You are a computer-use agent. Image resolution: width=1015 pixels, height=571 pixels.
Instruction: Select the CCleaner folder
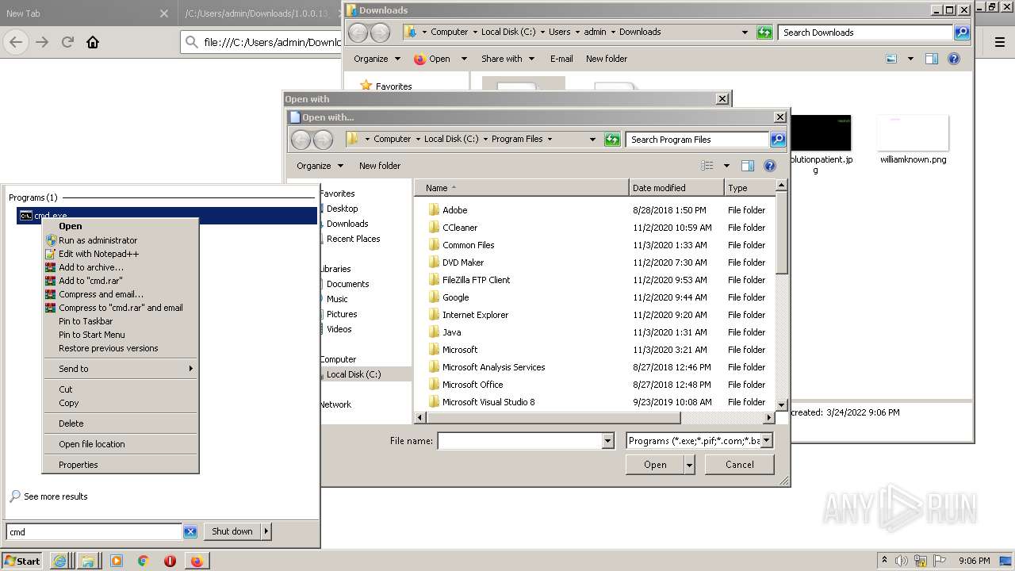click(x=460, y=228)
